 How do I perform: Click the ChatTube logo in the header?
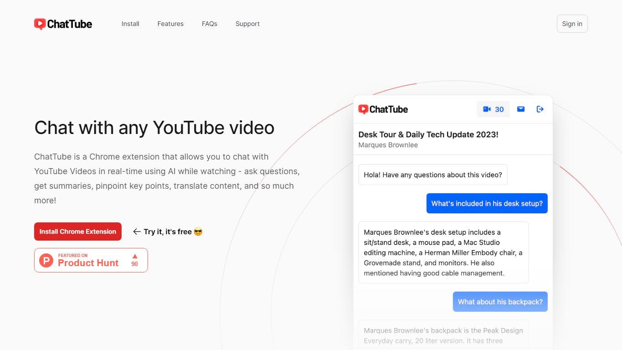(x=63, y=24)
